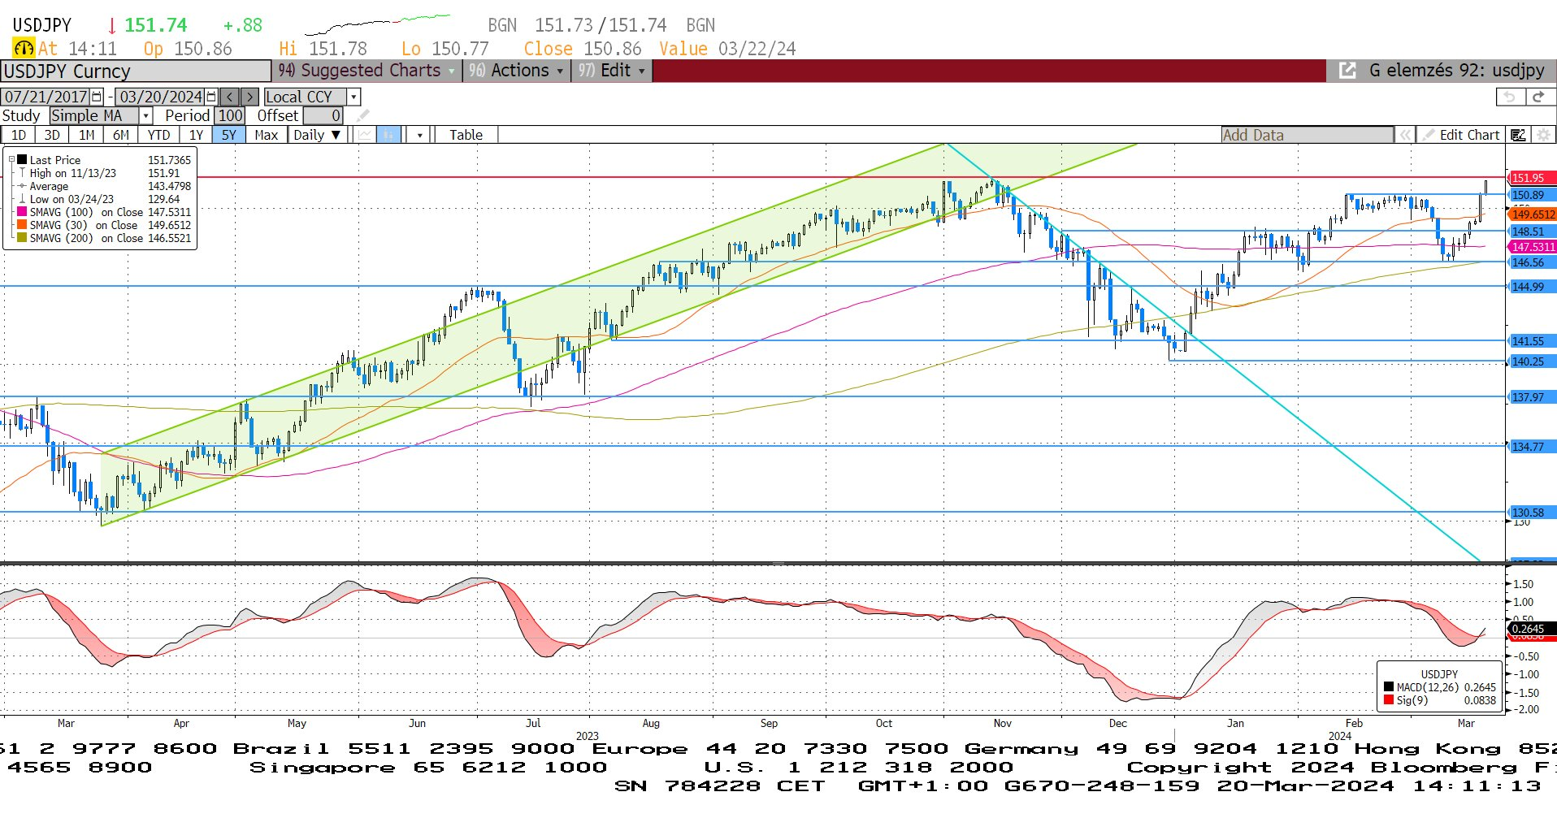
Task: Click the red down-arrow price indicator
Action: pos(112,26)
